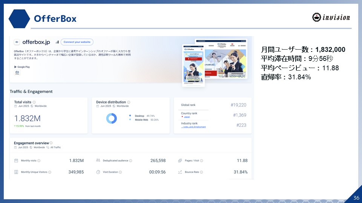Click the device distribution donut chart
The image size is (362, 203).
click(112, 118)
